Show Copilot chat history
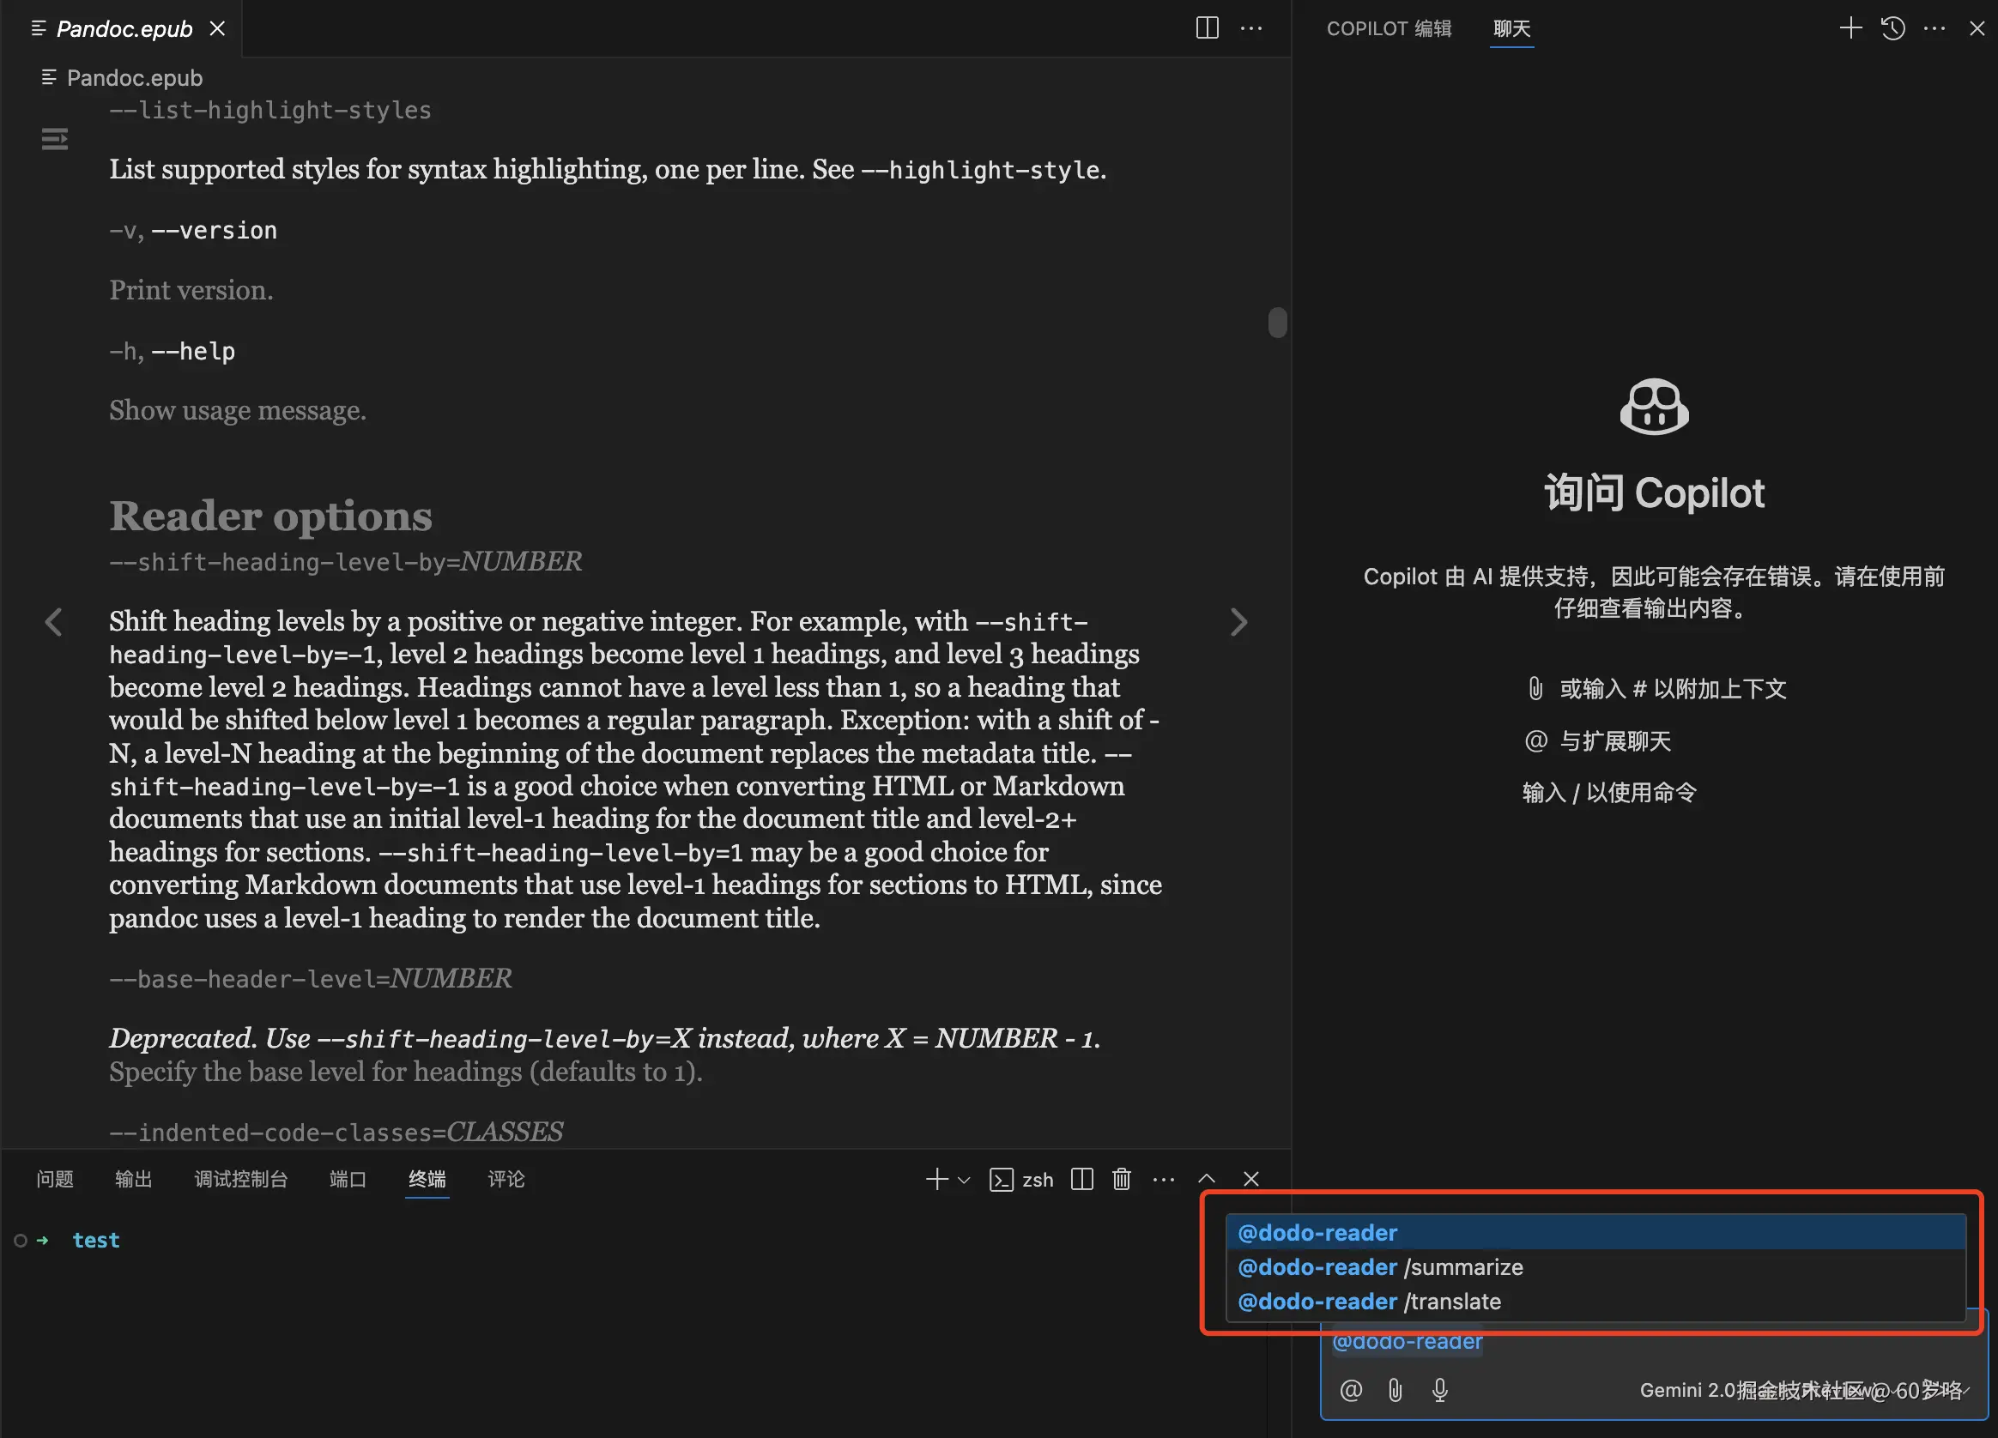The image size is (1998, 1438). click(x=1893, y=28)
